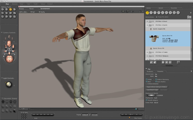
Task: Select the Grouping editing tool
Action: click(x=3, y=17)
